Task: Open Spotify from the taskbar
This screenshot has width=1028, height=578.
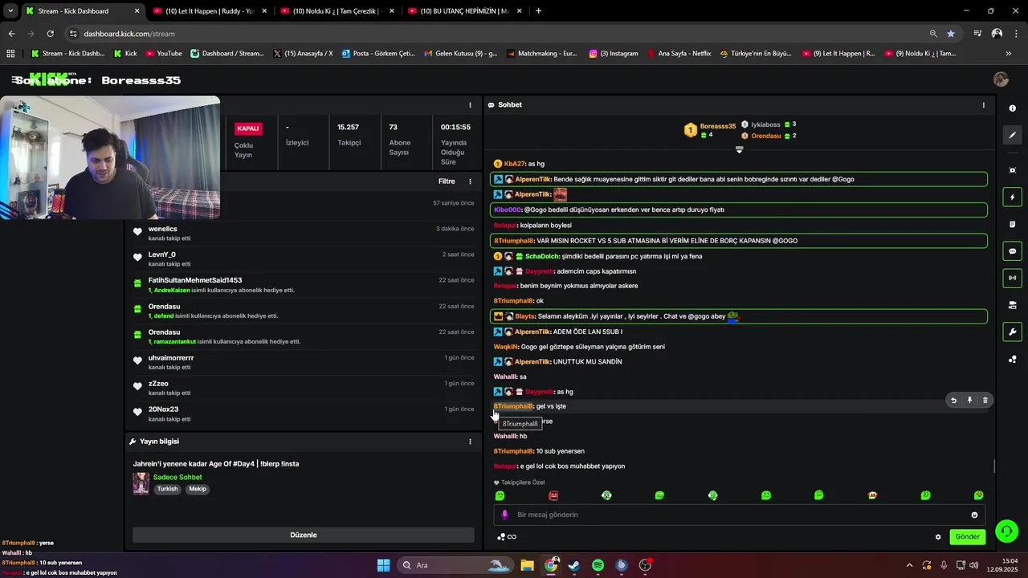Action: click(598, 565)
